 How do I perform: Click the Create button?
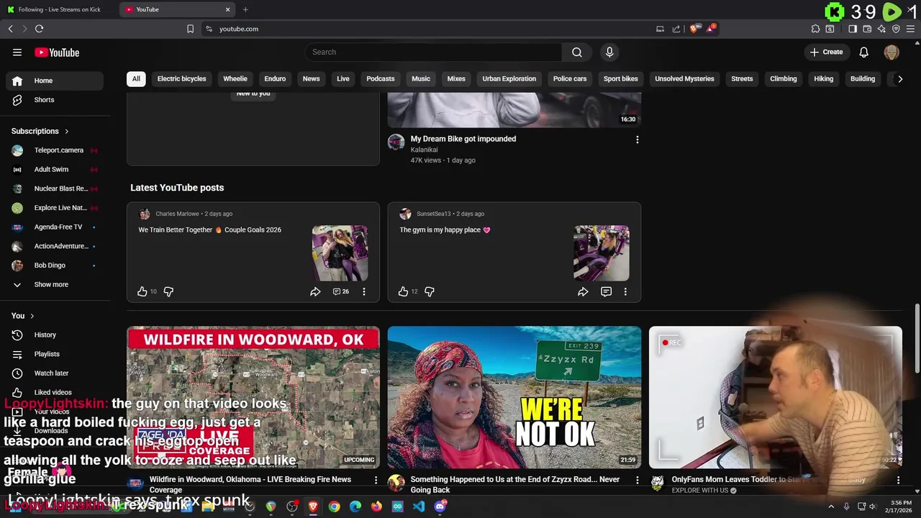[826, 52]
